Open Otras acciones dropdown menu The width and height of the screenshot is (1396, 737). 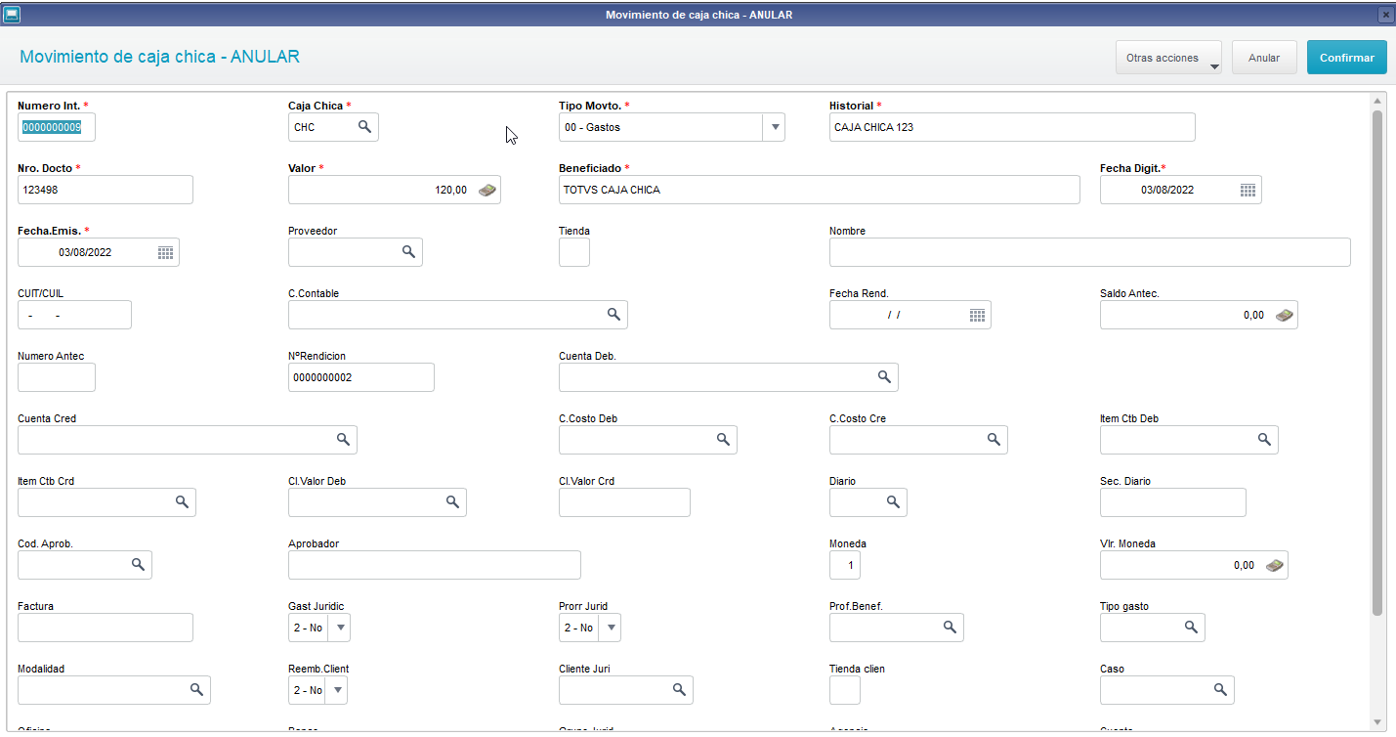point(1168,58)
